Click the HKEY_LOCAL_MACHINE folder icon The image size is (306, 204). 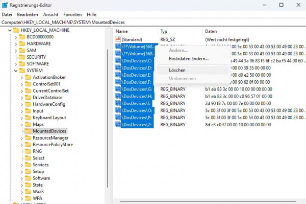coord(16,30)
